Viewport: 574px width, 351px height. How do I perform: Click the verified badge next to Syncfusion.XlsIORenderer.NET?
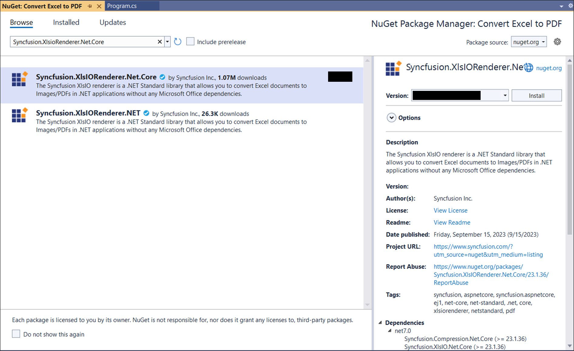click(146, 113)
